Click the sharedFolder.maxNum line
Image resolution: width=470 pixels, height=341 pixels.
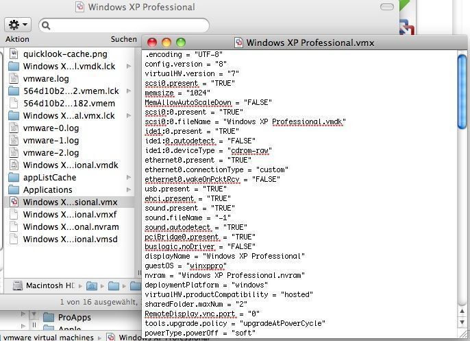(x=196, y=304)
